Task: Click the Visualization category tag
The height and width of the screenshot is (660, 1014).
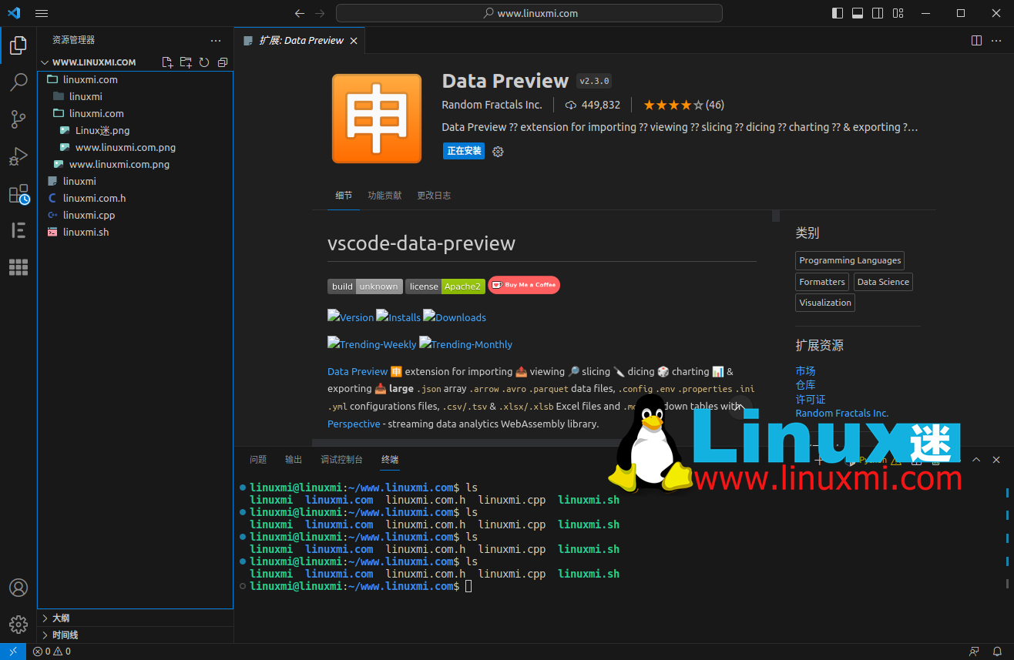Action: 825,303
